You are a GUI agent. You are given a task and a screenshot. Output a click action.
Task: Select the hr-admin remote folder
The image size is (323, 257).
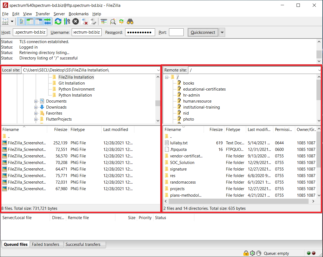(x=191, y=95)
